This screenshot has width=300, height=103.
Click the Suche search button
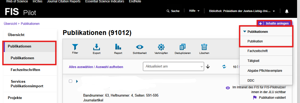coord(173,11)
